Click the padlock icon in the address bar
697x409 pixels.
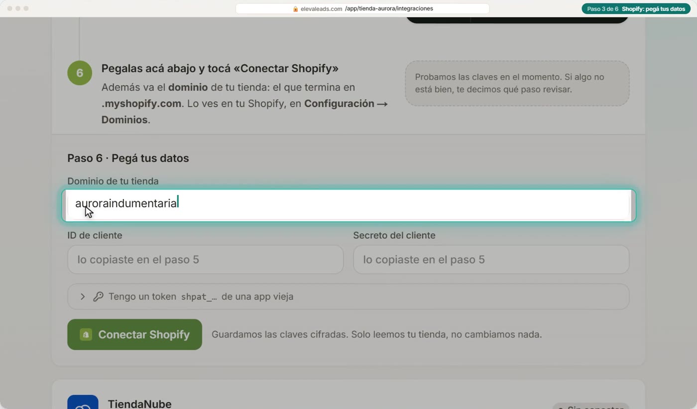coord(295,9)
